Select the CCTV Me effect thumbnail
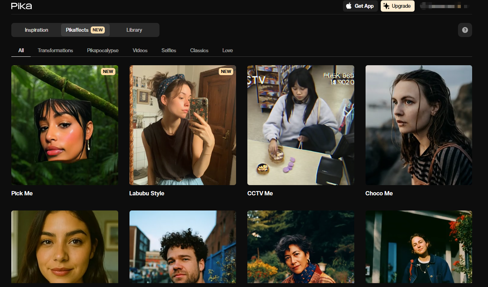This screenshot has width=488, height=287. click(301, 125)
